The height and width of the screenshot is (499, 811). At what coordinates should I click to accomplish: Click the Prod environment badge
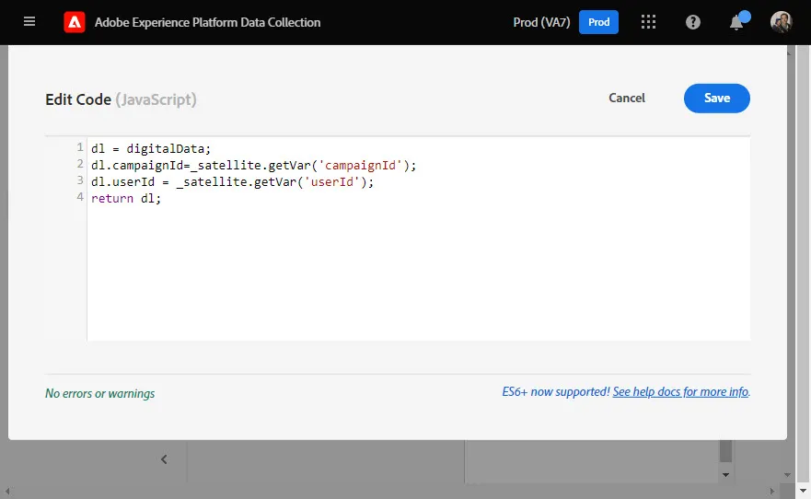pos(598,22)
